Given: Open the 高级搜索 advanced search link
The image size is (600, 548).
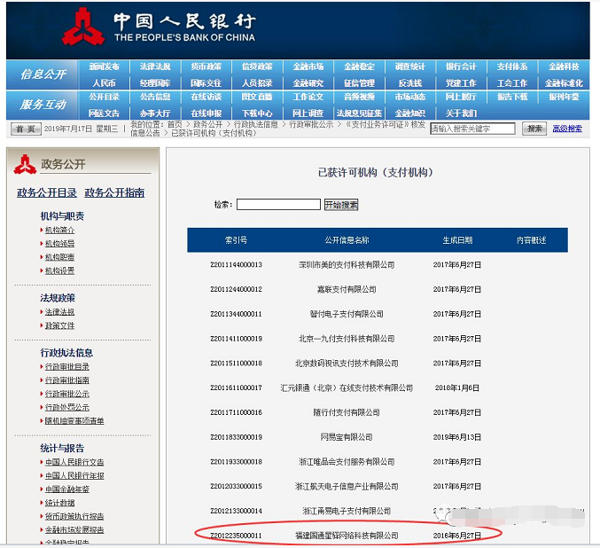Looking at the screenshot, I should pos(567,129).
